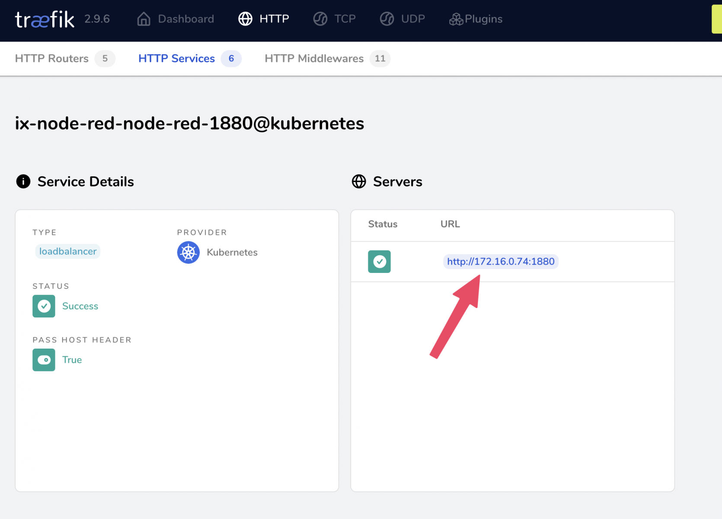
Task: Click the Traefik logo
Action: [45, 19]
